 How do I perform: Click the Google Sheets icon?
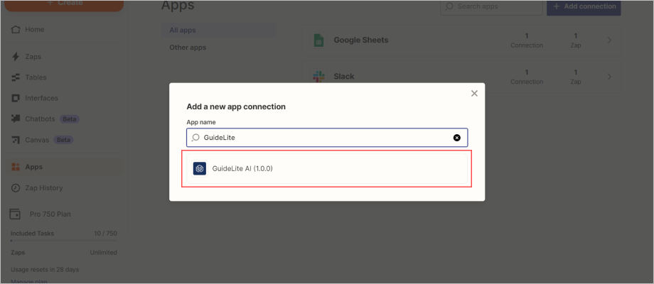318,40
